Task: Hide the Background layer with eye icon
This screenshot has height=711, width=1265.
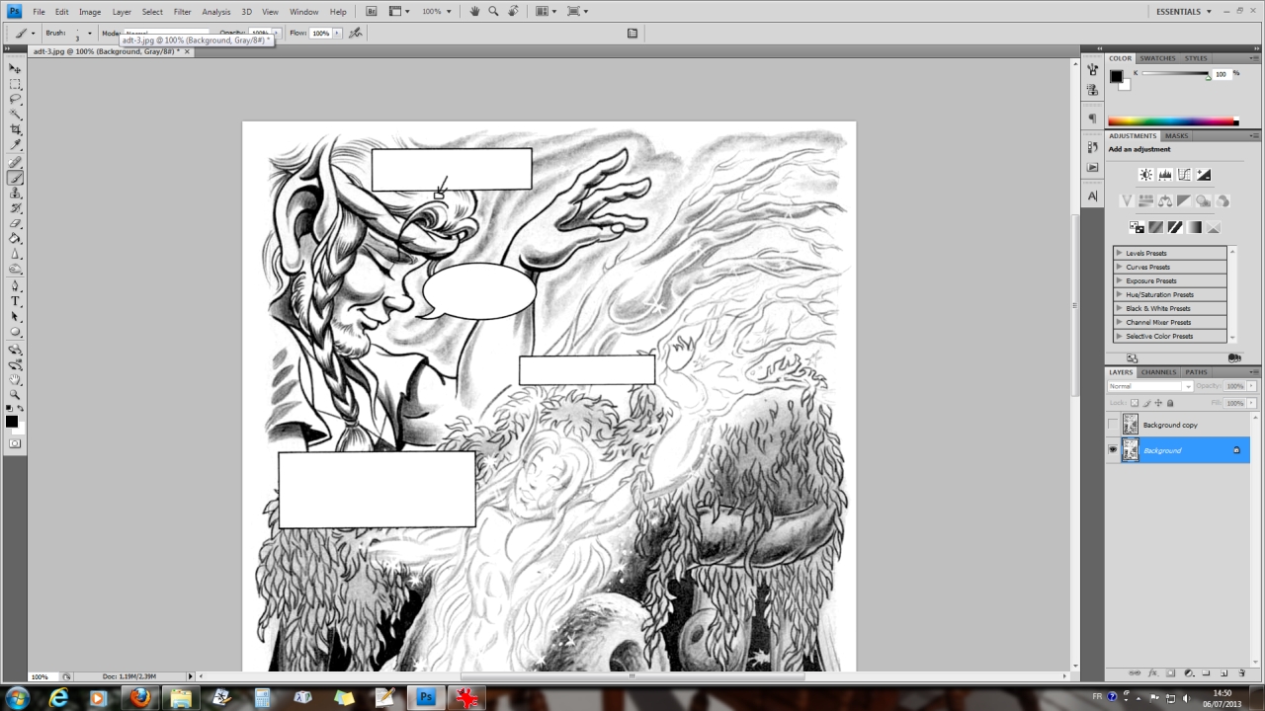Action: click(1113, 450)
